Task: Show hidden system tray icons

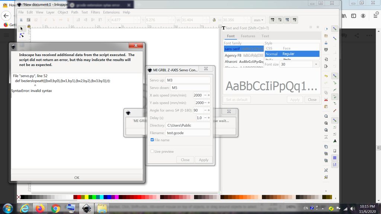Action: pos(323,208)
